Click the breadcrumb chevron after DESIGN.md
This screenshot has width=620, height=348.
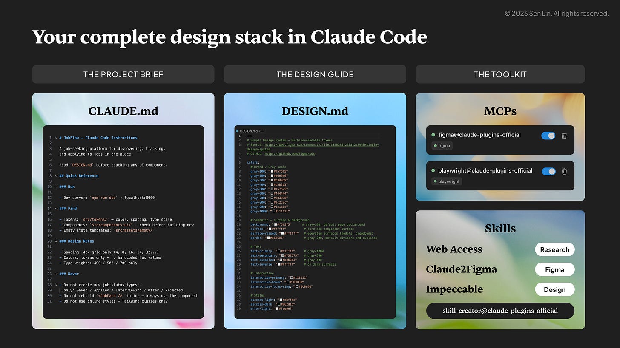tap(259, 131)
